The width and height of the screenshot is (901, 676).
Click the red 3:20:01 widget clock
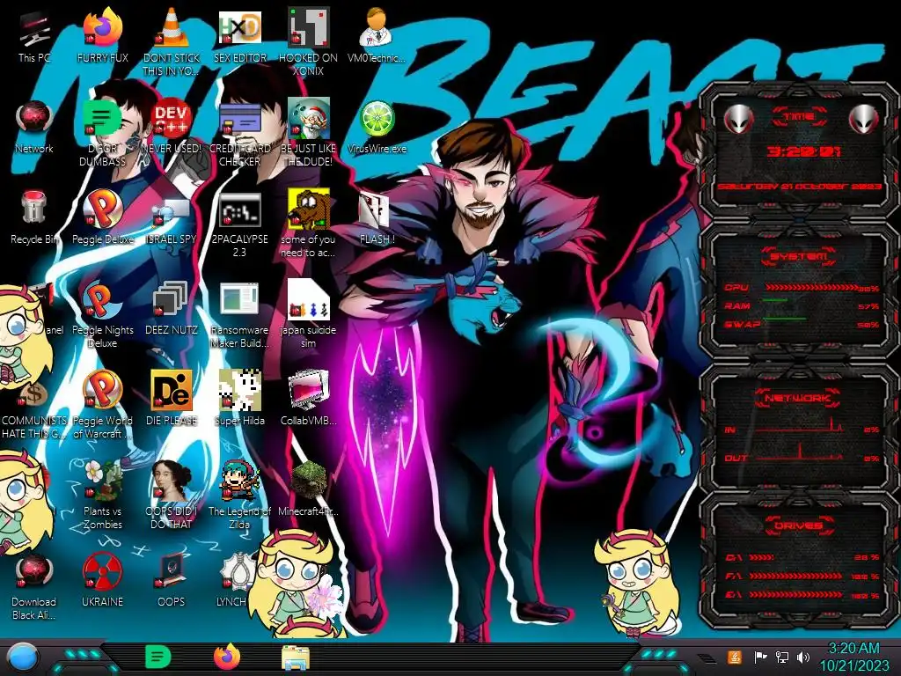pos(803,151)
